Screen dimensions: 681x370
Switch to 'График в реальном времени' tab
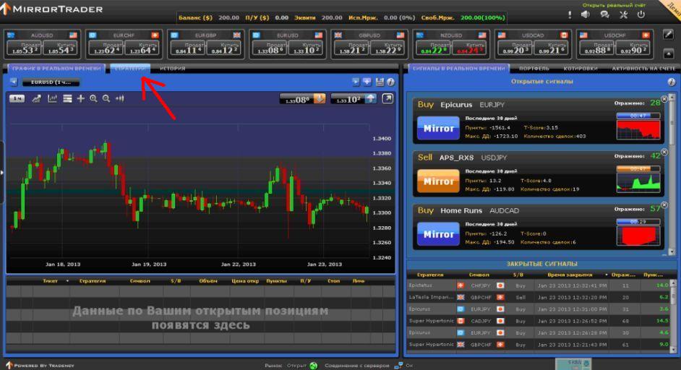[56, 69]
